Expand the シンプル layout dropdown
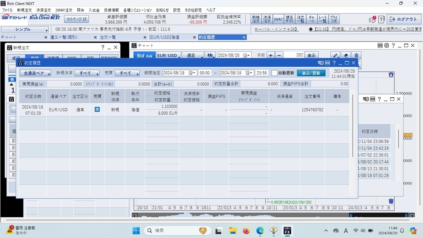 pyautogui.click(x=25, y=30)
